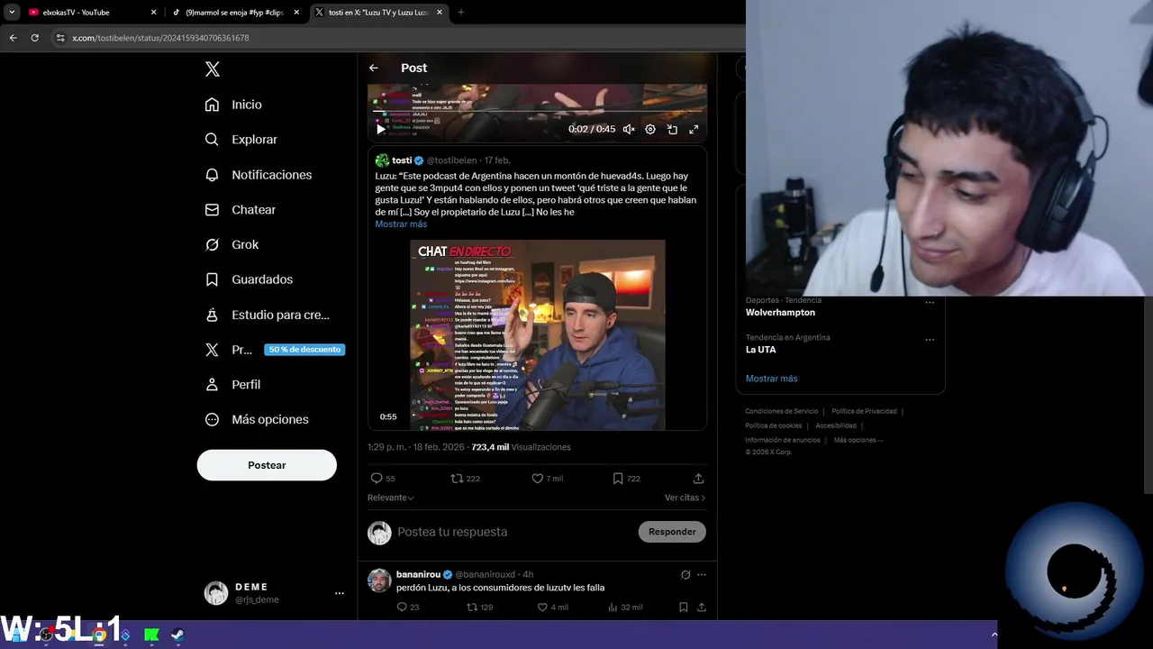Open the tosti quoted author avatar
Image resolution: width=1153 pixels, height=649 pixels.
tap(382, 160)
